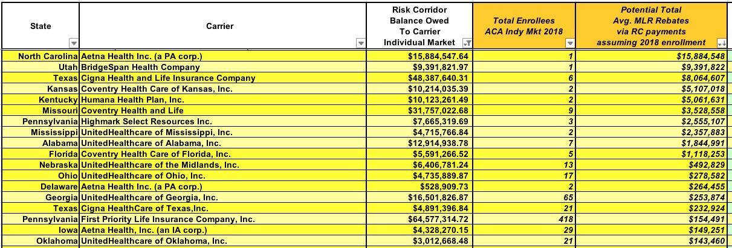Screen dimensions: 732x248
Task: Click the Oklahoma state cell
Action: click(x=58, y=241)
